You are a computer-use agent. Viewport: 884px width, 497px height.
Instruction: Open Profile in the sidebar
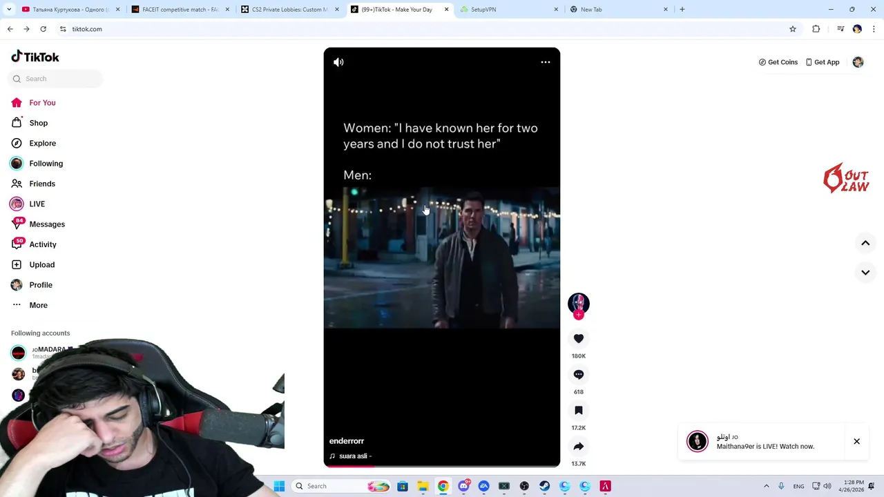pos(41,285)
